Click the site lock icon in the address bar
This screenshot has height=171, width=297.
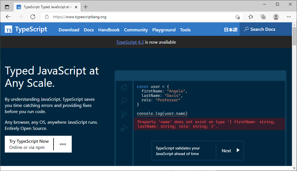tap(47, 17)
